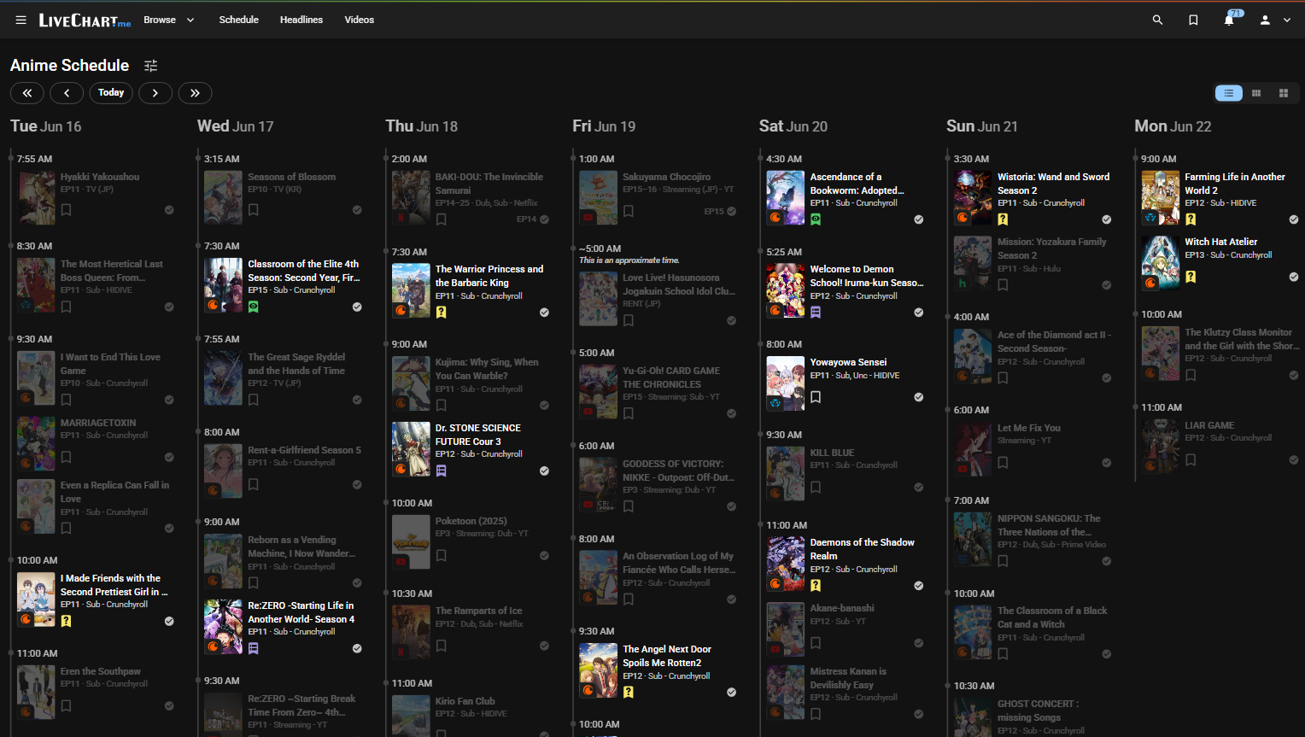
Task: Open Eren the Southpaw title
Action: (x=100, y=671)
